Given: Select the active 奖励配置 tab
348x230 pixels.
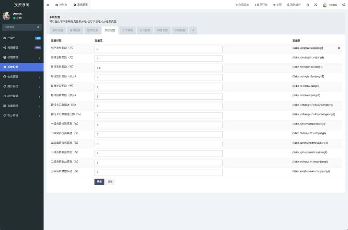Looking at the screenshot, I should pyautogui.click(x=110, y=30).
